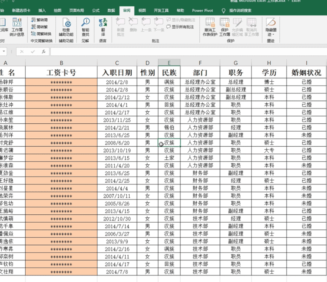Screen dimensions: 327x282
Task: Click the 民族 header cell
Action: [x=169, y=72]
